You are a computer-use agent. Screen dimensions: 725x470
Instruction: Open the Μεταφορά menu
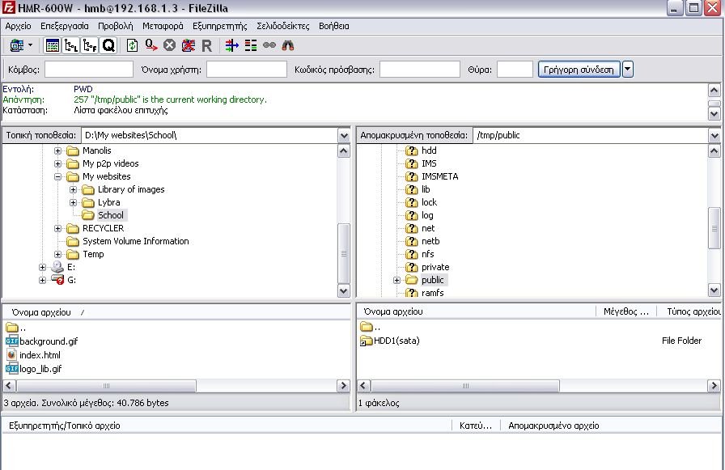[x=163, y=26]
